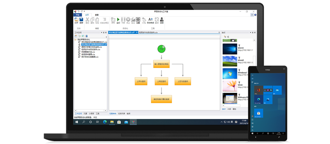Switch to the 属性 tab
This screenshot has height=144, width=330.
coord(234,109)
